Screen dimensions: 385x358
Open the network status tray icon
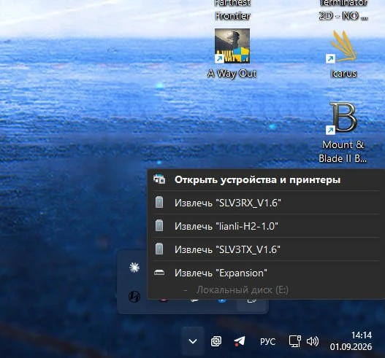pos(295,341)
